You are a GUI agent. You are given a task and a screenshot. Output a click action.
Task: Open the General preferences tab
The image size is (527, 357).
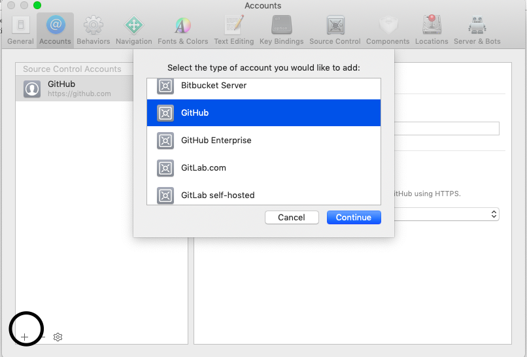pyautogui.click(x=20, y=30)
